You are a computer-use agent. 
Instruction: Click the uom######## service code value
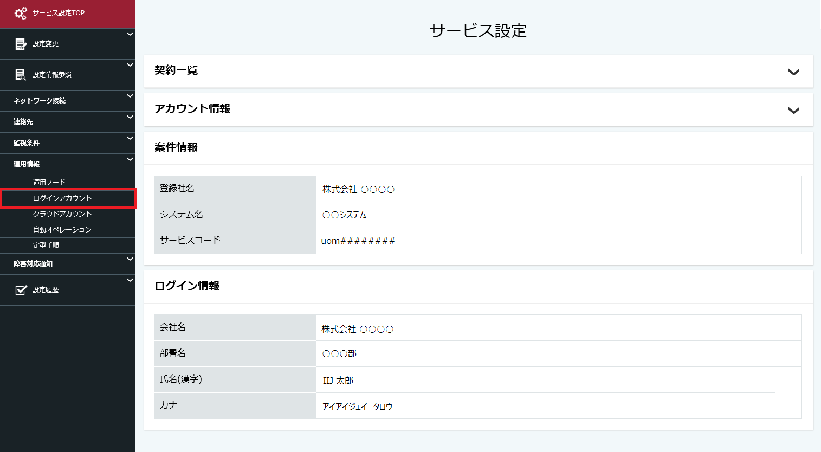(559, 241)
